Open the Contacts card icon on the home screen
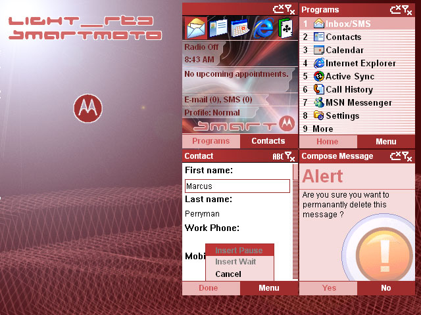Image resolution: width=421 pixels, height=315 pixels. tap(218, 28)
